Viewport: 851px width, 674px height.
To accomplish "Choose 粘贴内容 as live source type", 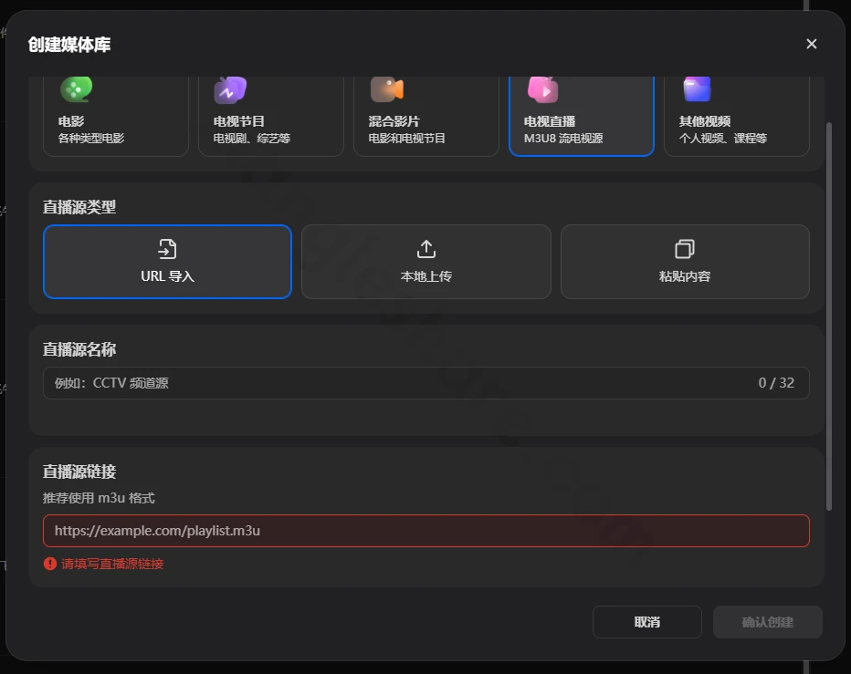I will [x=685, y=262].
